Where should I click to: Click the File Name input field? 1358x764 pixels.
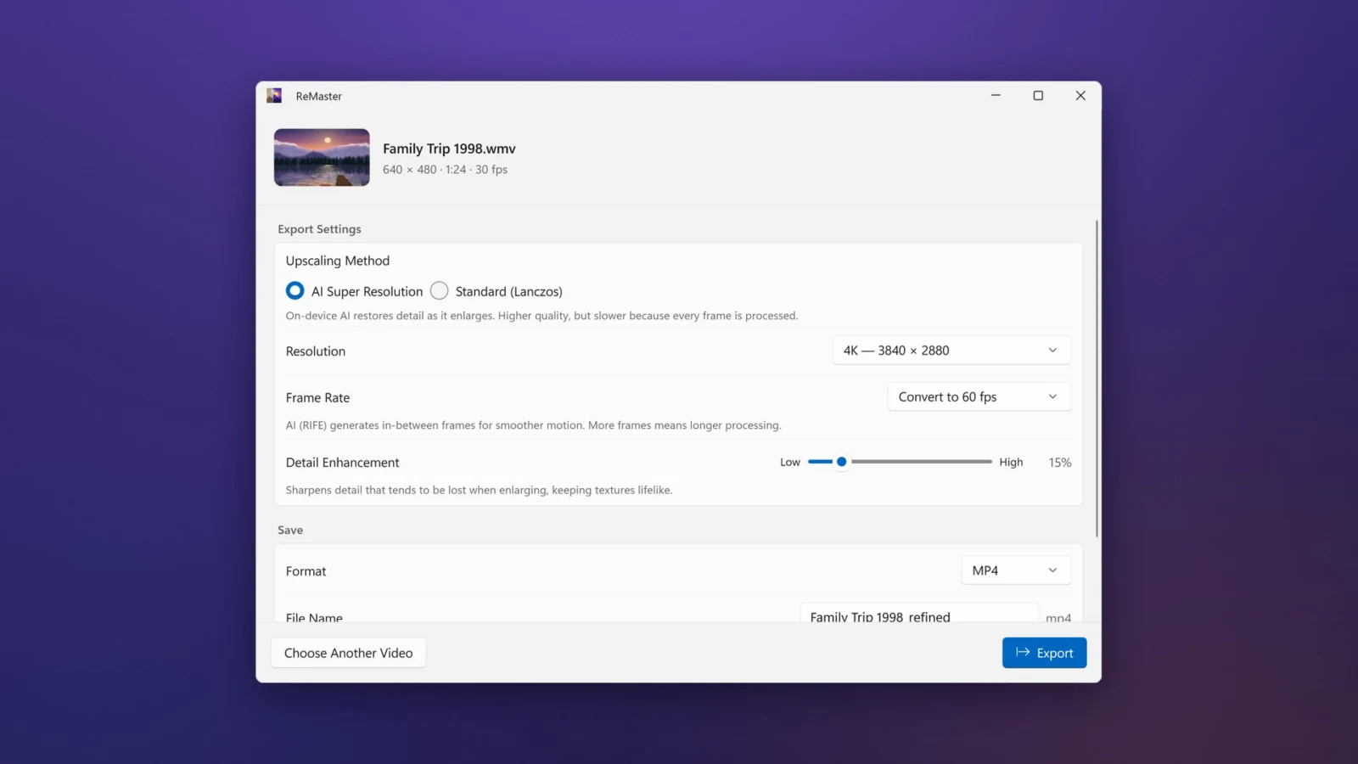tap(919, 615)
